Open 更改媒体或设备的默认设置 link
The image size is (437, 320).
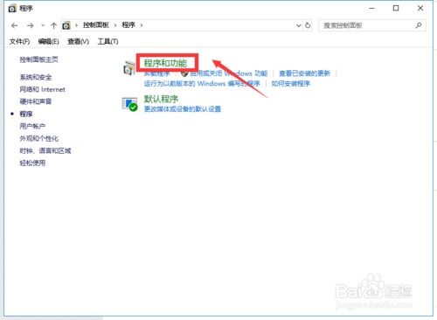[x=183, y=109]
